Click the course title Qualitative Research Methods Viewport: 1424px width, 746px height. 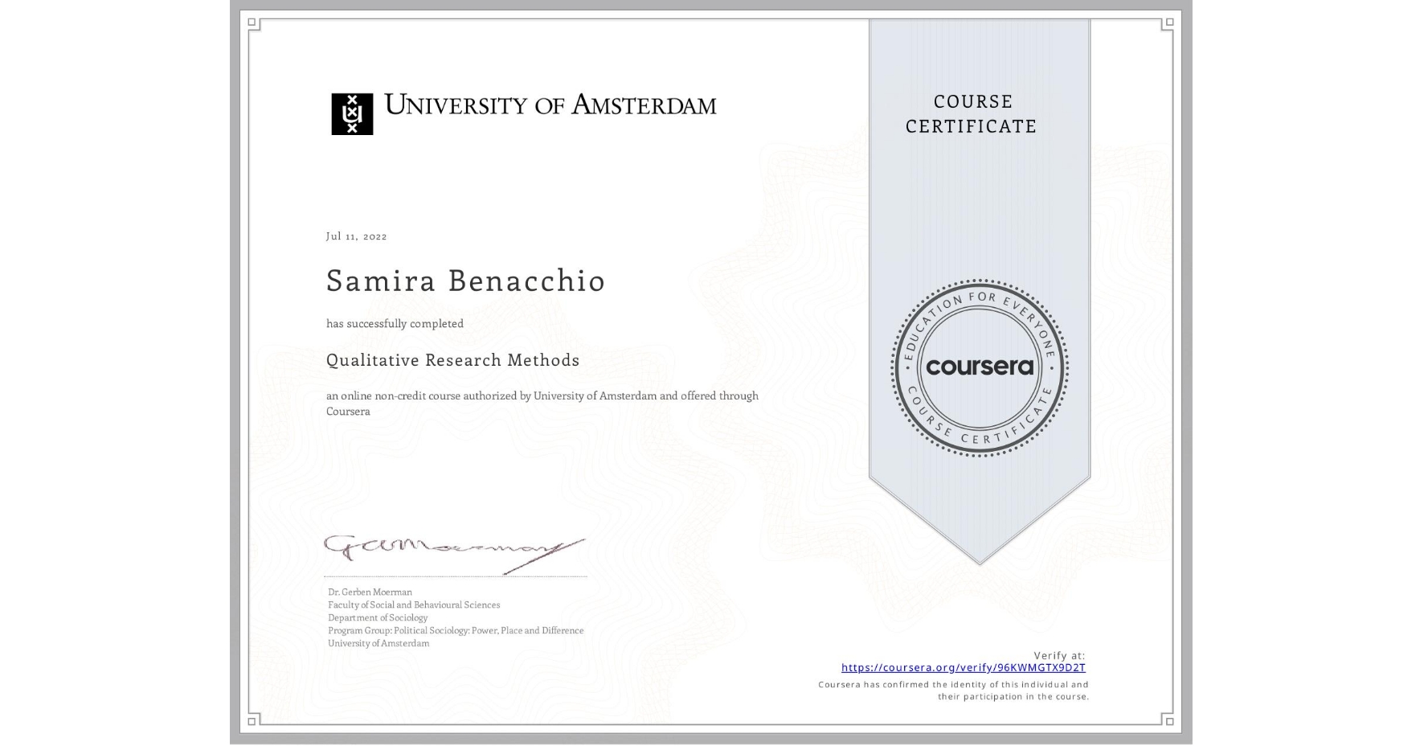click(x=452, y=361)
